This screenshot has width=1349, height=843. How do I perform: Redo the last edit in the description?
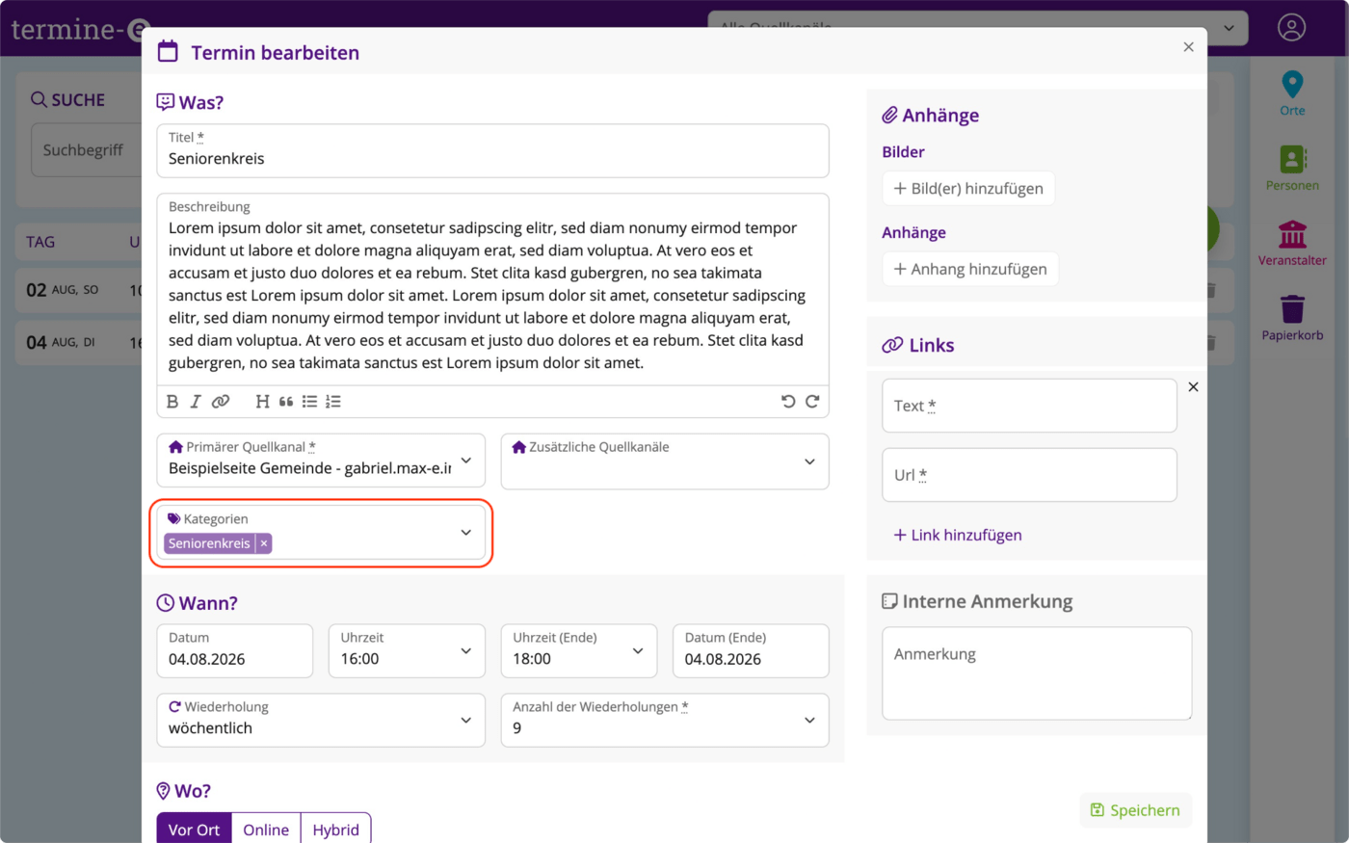812,402
